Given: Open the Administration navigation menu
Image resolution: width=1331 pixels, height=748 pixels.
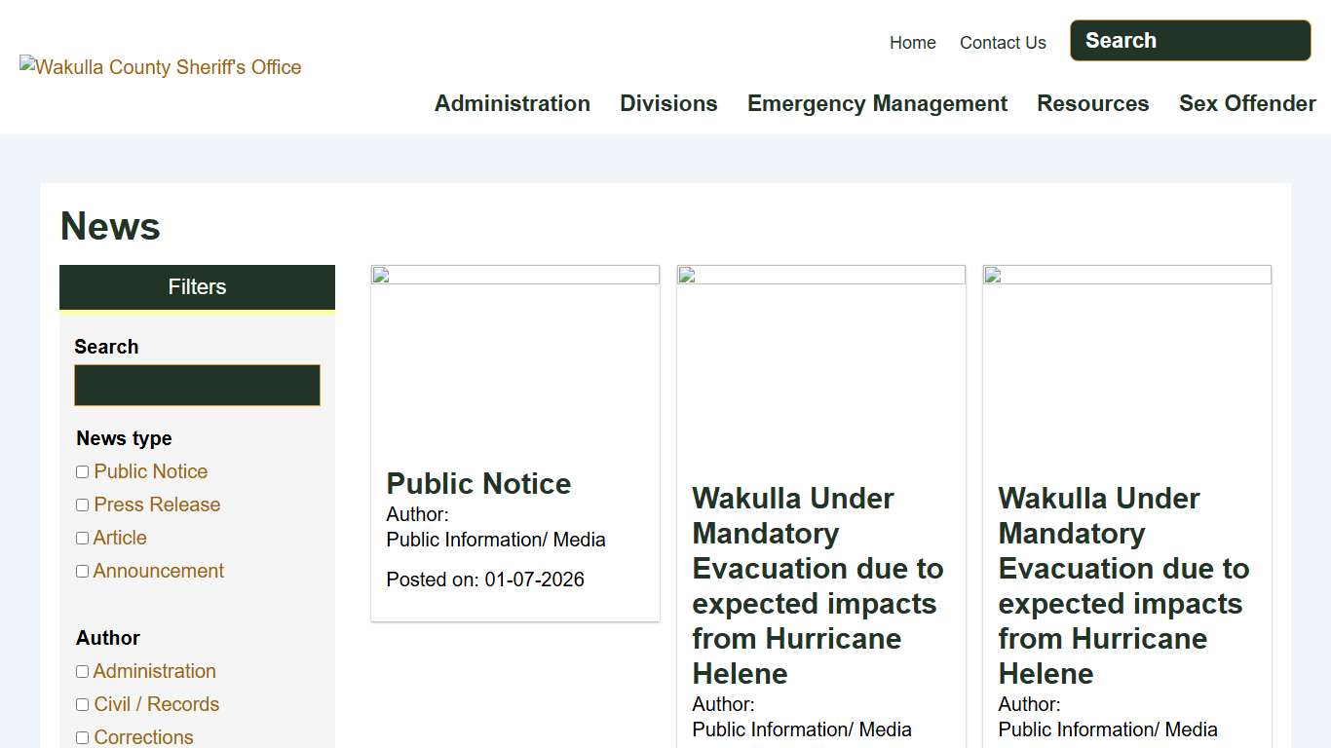Looking at the screenshot, I should (x=512, y=103).
